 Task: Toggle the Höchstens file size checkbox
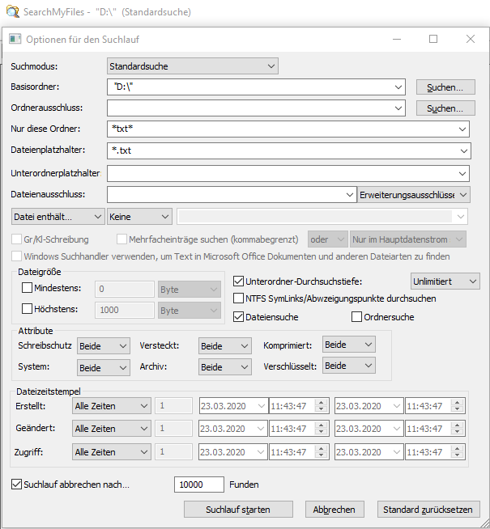[27, 309]
